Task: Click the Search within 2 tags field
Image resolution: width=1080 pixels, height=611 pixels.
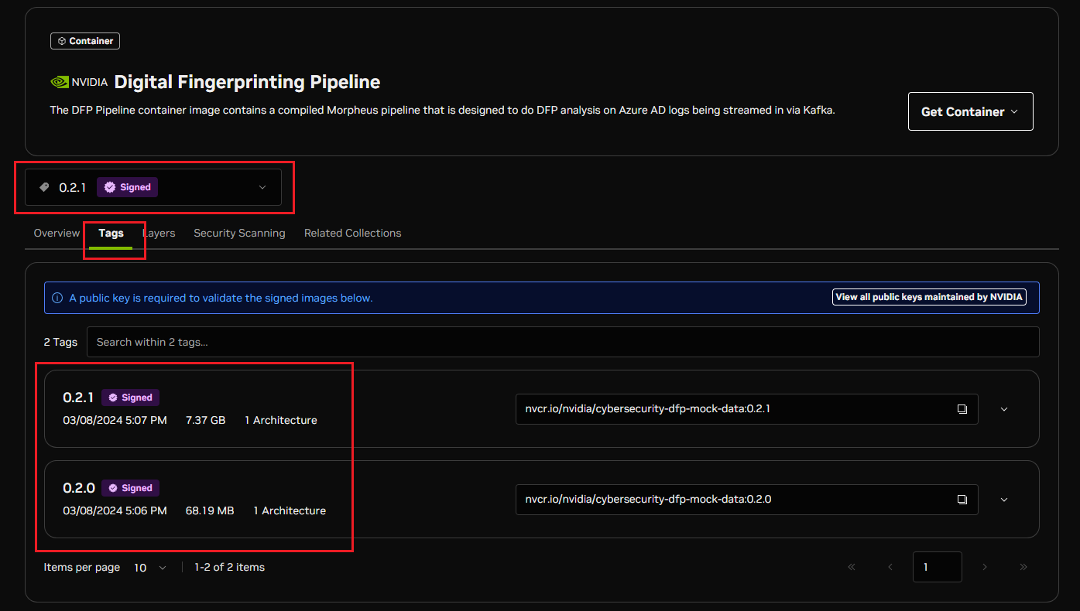Action: (563, 342)
